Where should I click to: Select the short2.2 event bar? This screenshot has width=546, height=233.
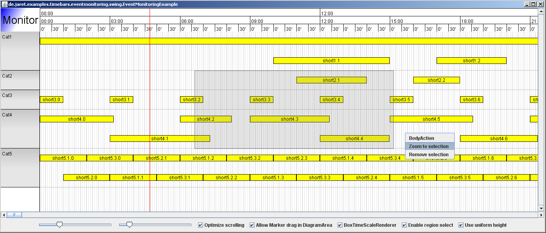[x=436, y=80]
